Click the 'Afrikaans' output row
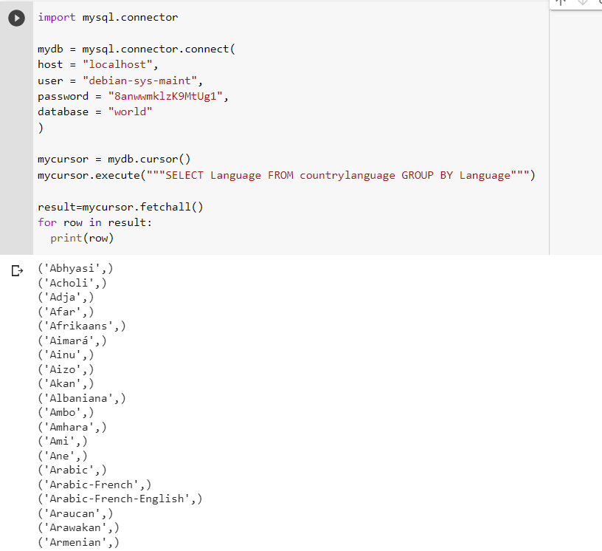This screenshot has width=602, height=551. pos(82,326)
